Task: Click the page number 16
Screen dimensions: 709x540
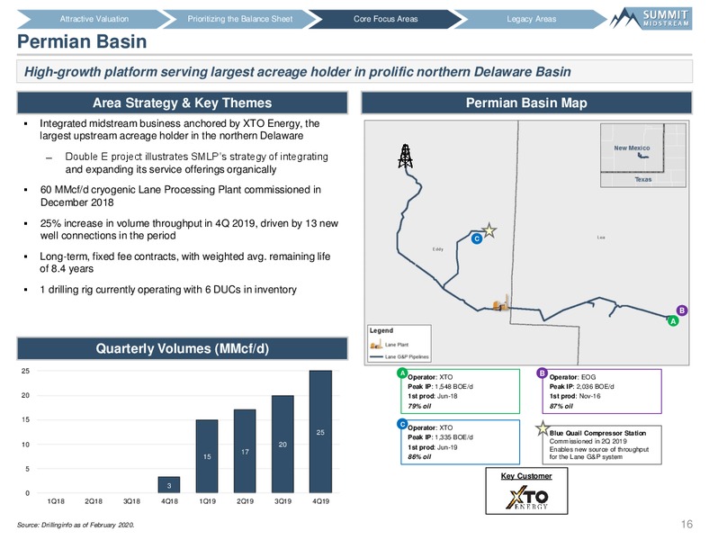Action: point(687,524)
